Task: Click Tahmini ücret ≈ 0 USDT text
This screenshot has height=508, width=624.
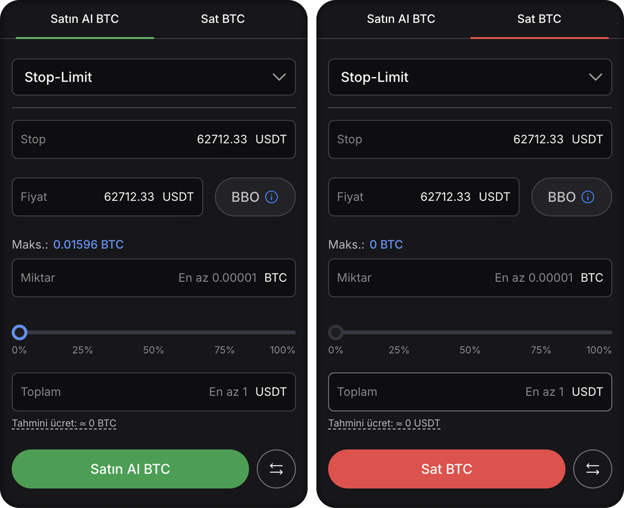Action: click(384, 423)
